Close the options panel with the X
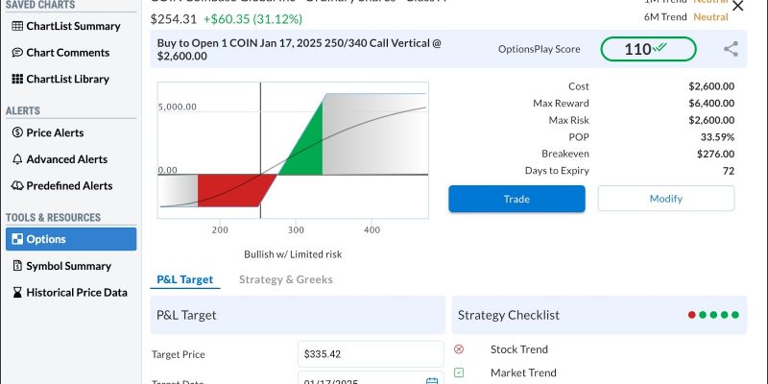Image resolution: width=768 pixels, height=384 pixels. (737, 6)
